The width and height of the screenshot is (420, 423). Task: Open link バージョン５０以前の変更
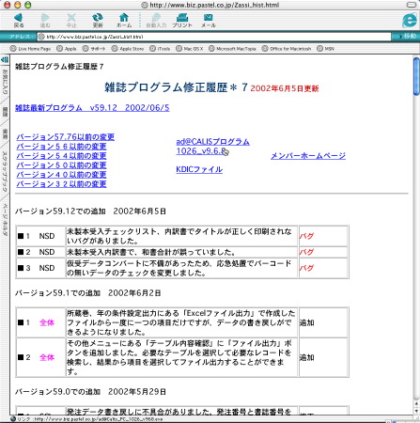pyautogui.click(x=61, y=165)
